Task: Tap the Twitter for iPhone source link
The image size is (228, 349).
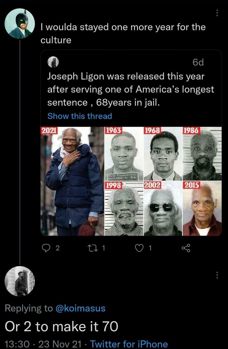Action: pyautogui.click(x=129, y=344)
